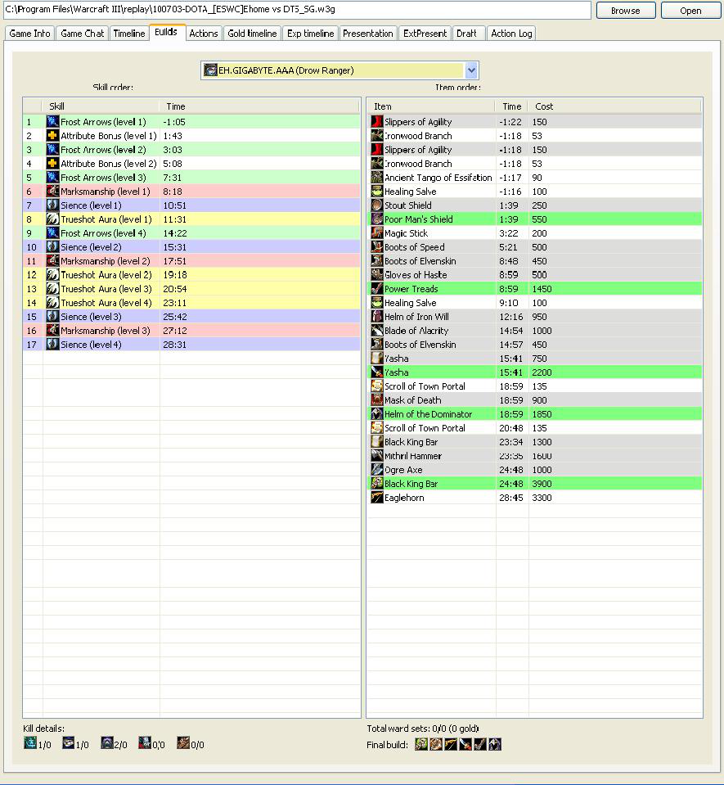This screenshot has width=724, height=785.
Task: Switch to the Gold timeline tab
Action: 252,34
